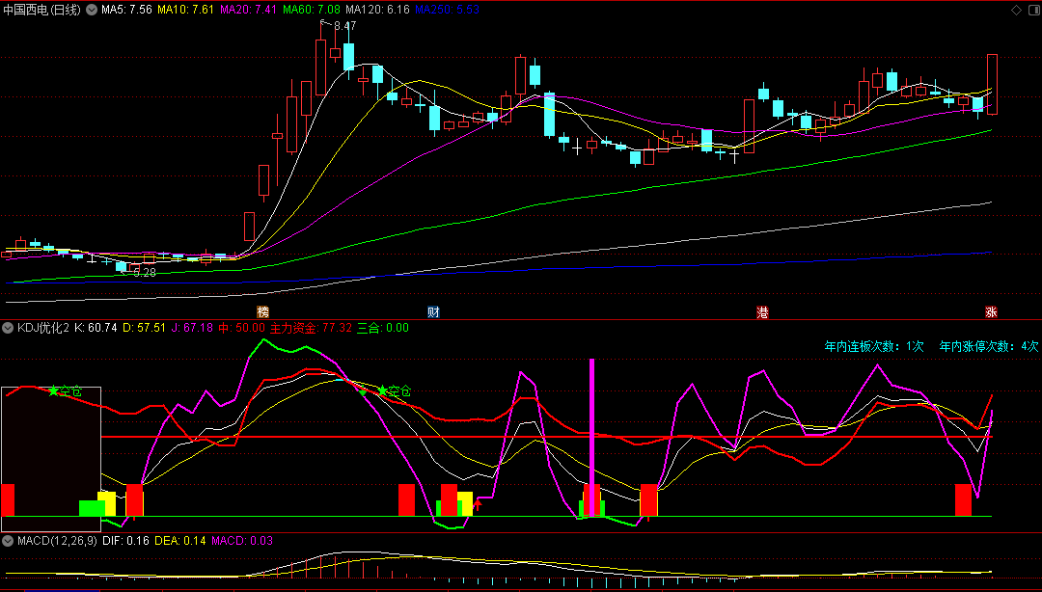Click the MA120: 6.16 label
The width and height of the screenshot is (1042, 592).
click(x=377, y=10)
